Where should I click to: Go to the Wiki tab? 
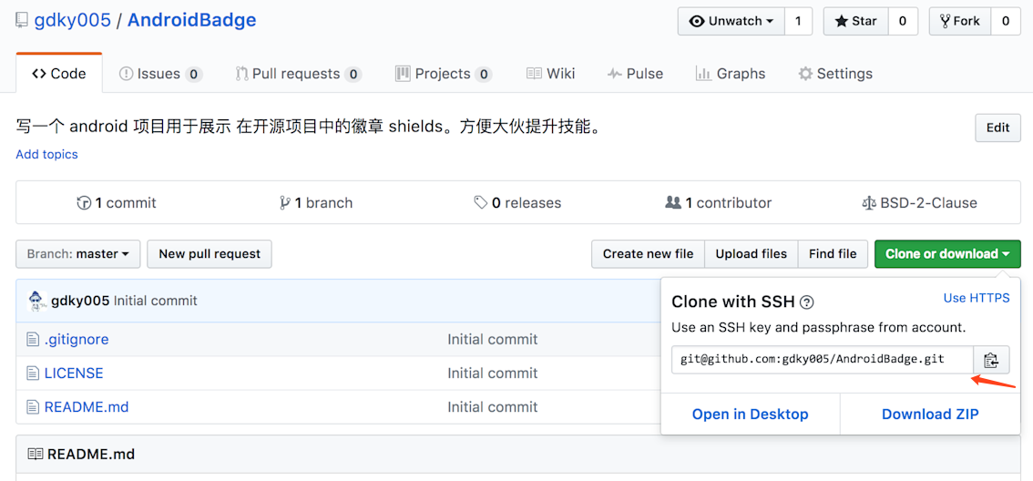[x=551, y=74]
